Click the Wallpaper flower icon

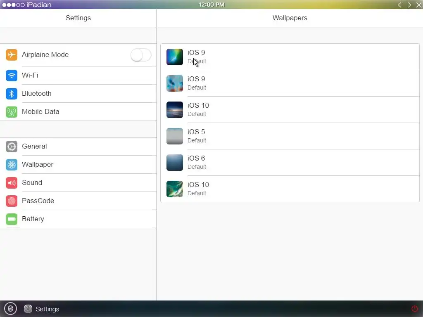point(12,165)
